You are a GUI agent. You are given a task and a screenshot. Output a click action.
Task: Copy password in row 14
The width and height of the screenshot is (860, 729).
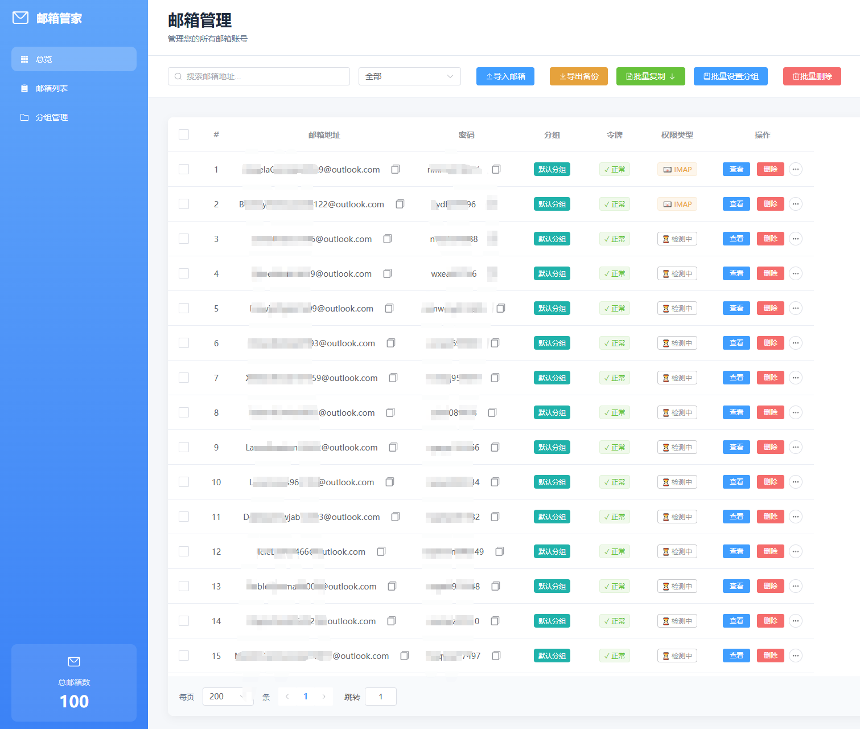click(x=495, y=621)
